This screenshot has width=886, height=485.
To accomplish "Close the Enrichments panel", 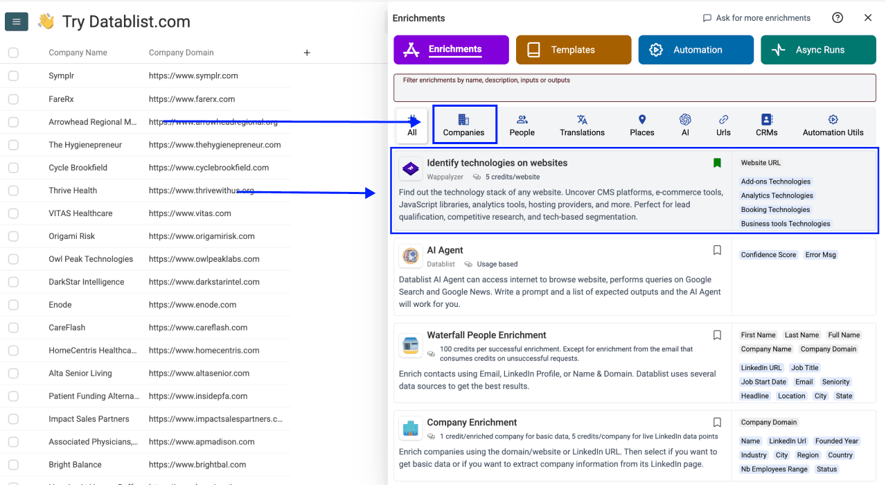I will [868, 18].
